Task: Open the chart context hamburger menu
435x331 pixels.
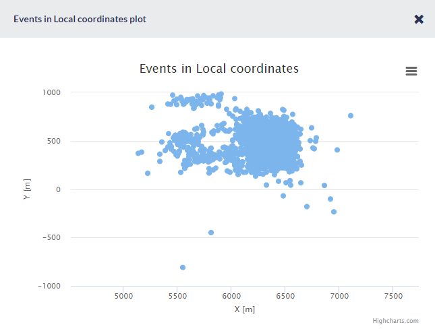Action: pos(411,71)
